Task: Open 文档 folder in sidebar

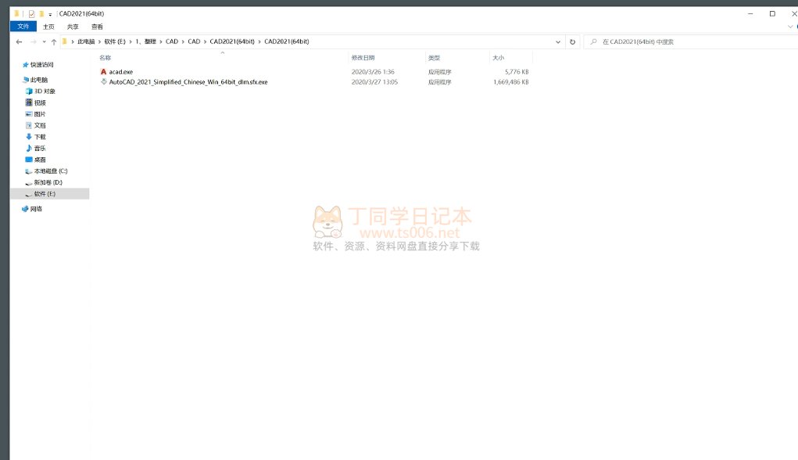Action: [x=40, y=125]
